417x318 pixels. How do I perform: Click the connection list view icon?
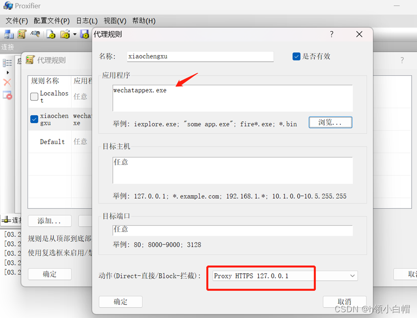tap(7, 63)
